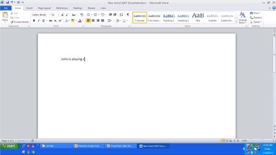This screenshot has width=276, height=155.
Task: Toggle Show/Hide paragraph marks
Action: [x=128, y=15]
